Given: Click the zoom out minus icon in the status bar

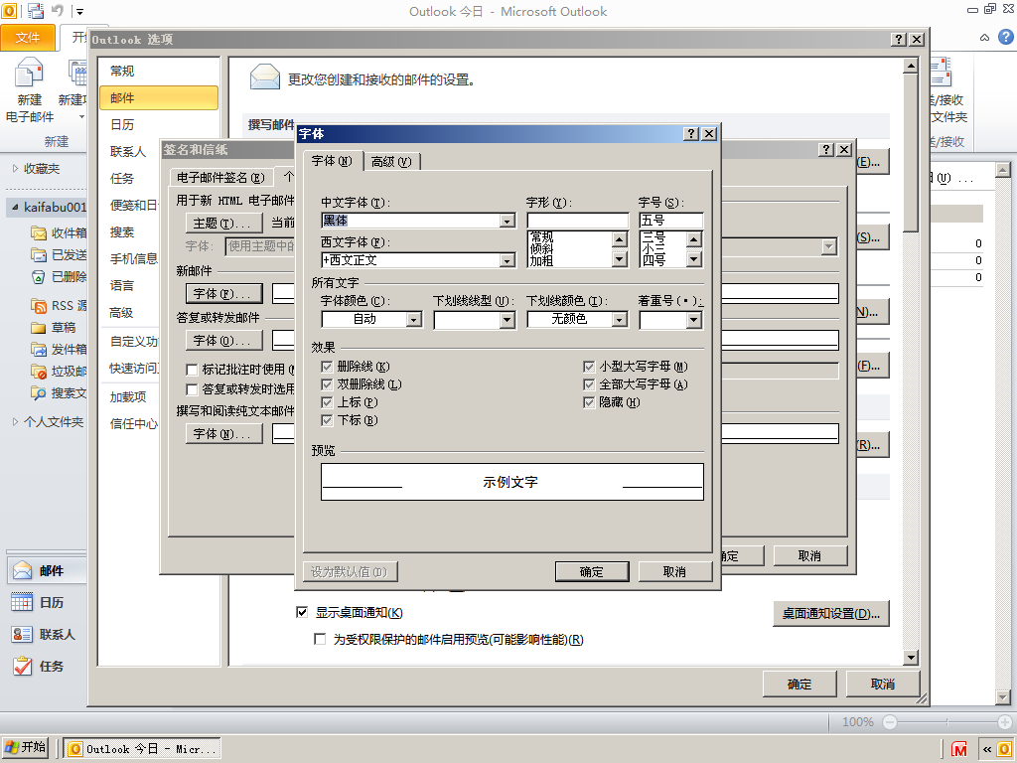Looking at the screenshot, I should click(x=889, y=722).
